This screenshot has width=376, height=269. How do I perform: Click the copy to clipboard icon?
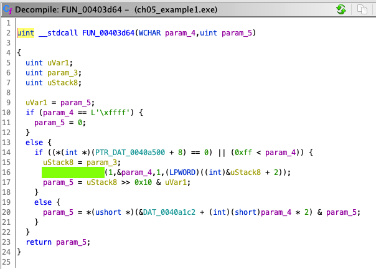coord(362,9)
